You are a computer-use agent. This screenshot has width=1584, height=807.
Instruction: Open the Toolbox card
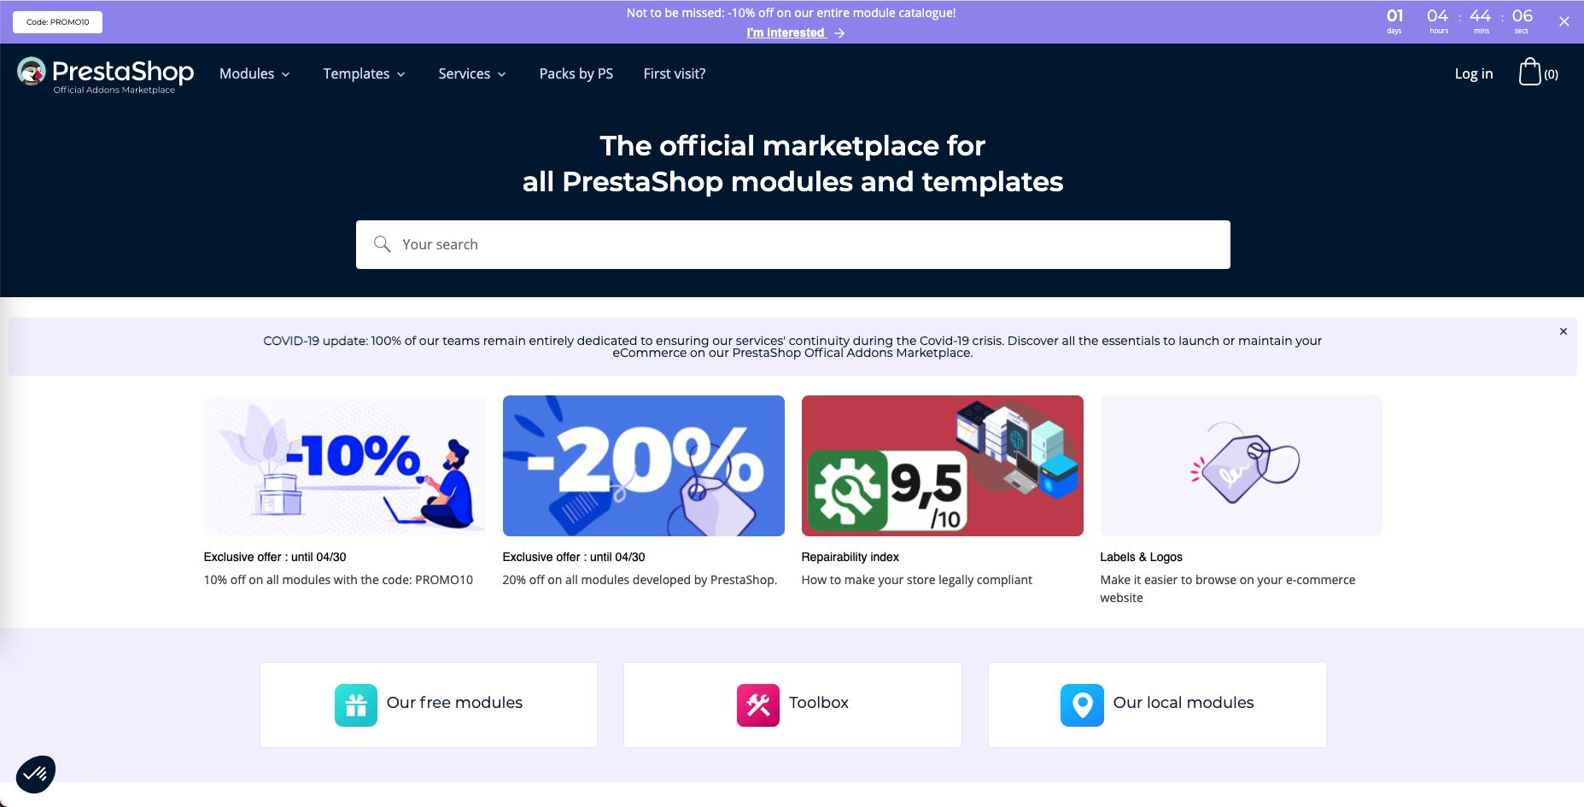792,705
